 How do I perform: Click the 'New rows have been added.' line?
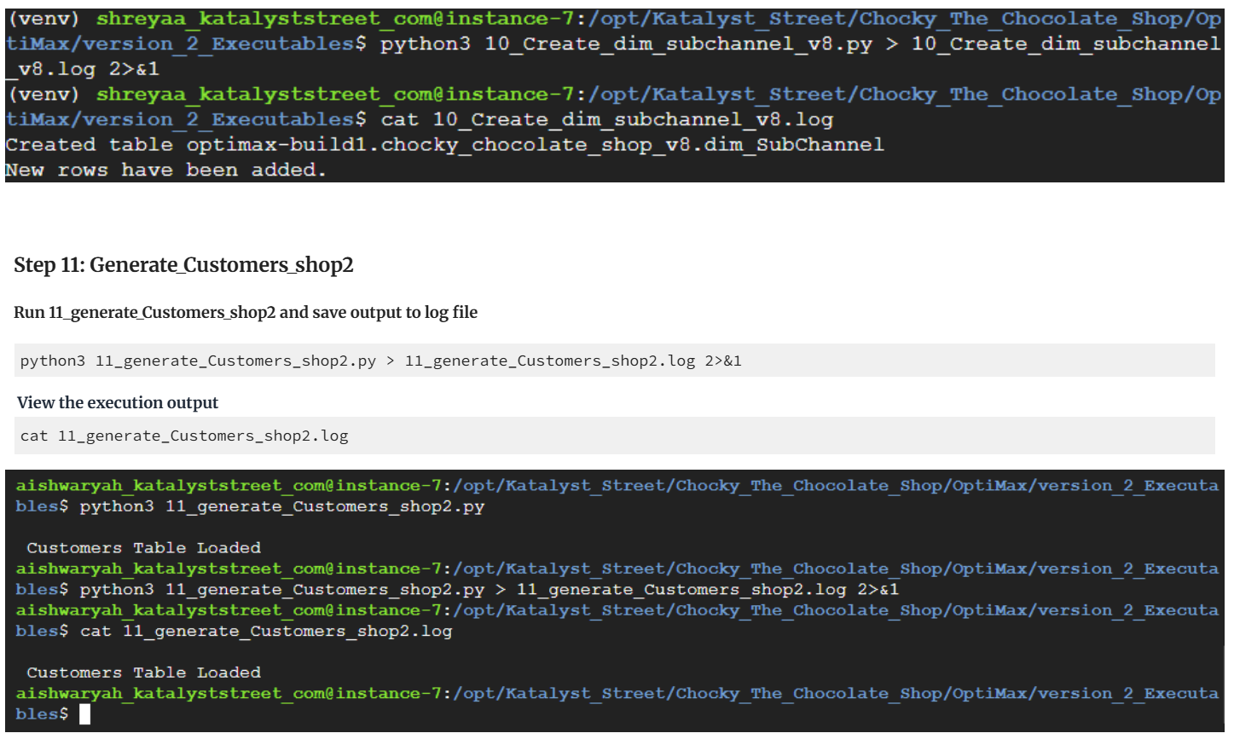[165, 170]
